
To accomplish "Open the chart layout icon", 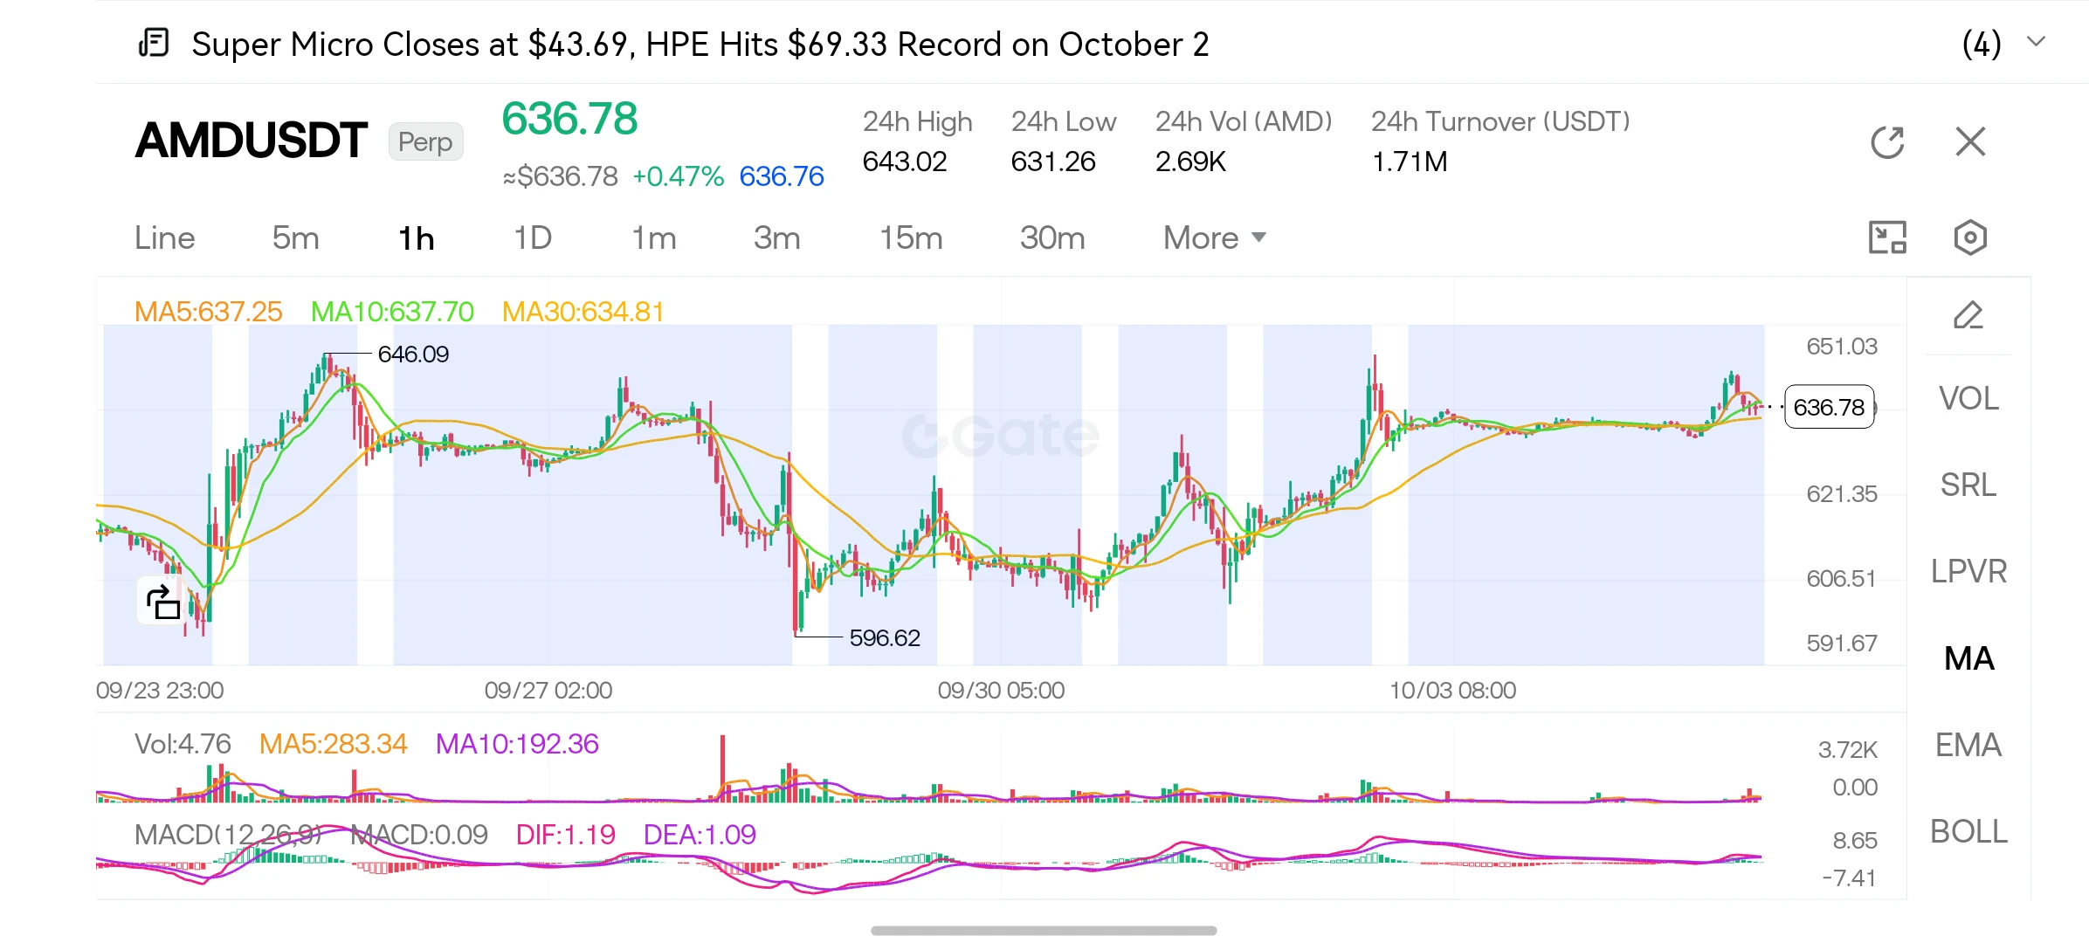I will pyautogui.click(x=1887, y=237).
